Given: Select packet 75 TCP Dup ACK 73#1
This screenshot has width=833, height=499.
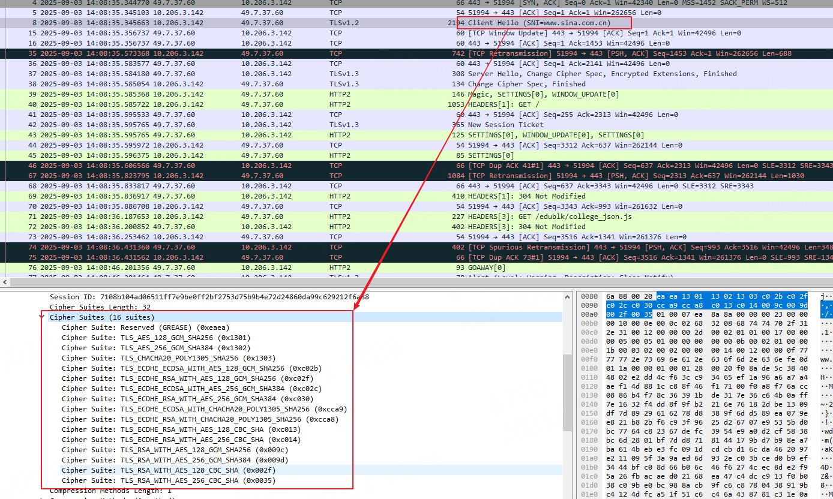Looking at the screenshot, I should click(x=416, y=257).
